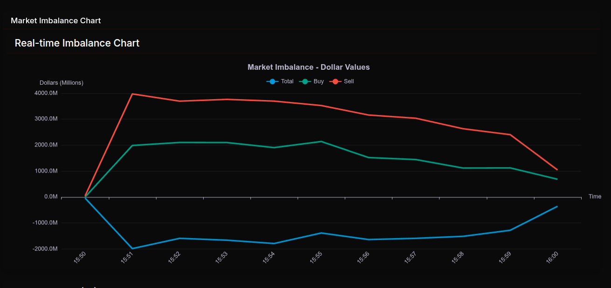Click the Market Imbalance Chart header
Viewport: 611px width, 288px height.
tap(56, 20)
